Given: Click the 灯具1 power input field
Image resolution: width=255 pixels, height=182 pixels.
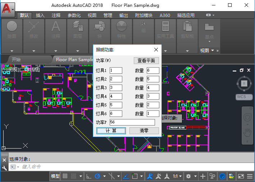Looking at the screenshot, I should [x=116, y=70].
